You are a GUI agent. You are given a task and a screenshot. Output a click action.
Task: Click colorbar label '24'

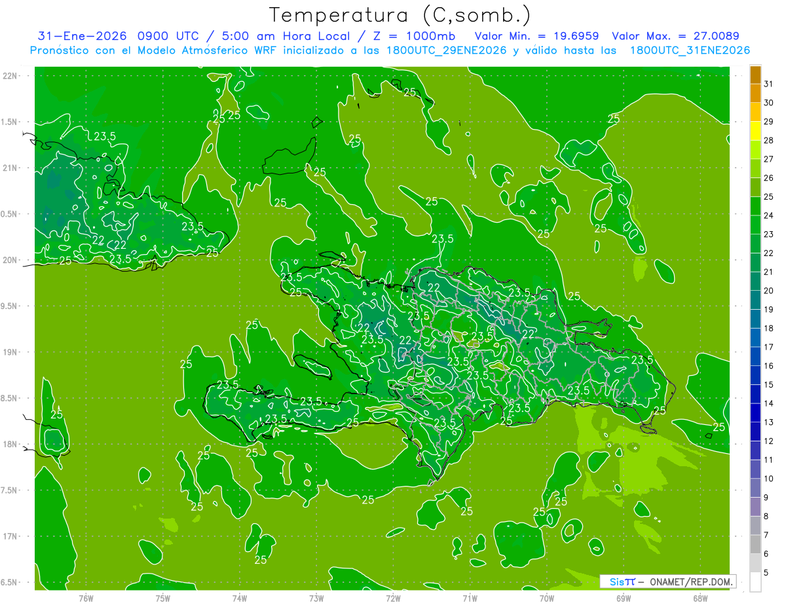(769, 215)
